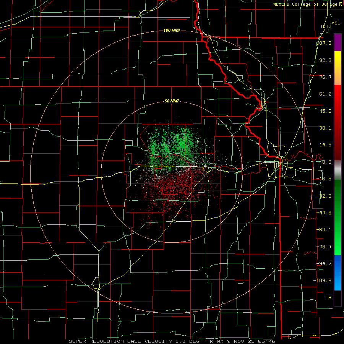344x344 pixels.
Task: Click the 92.3 value on the velocity scale
Action: click(325, 60)
